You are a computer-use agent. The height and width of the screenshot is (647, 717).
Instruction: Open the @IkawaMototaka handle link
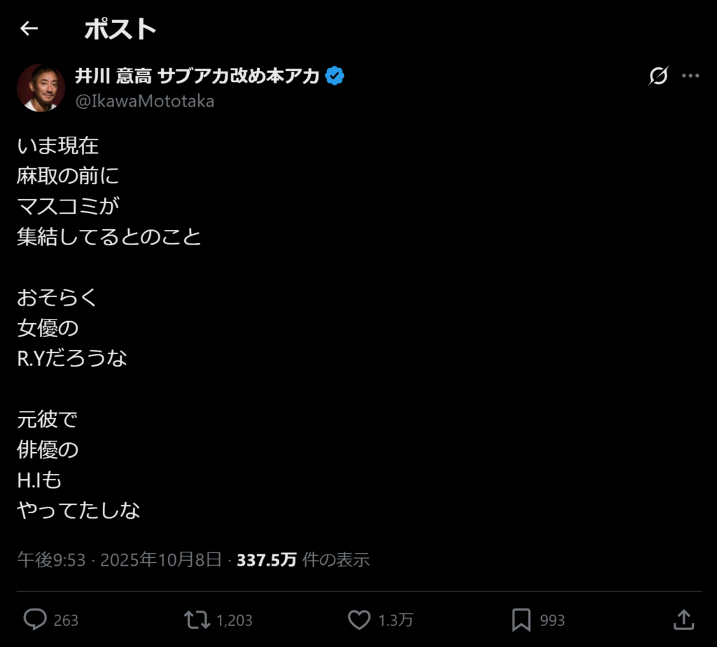coord(145,101)
